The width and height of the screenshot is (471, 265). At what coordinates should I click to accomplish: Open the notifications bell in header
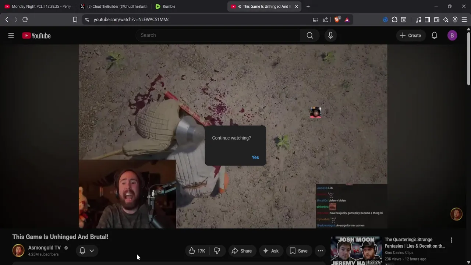[x=434, y=35]
